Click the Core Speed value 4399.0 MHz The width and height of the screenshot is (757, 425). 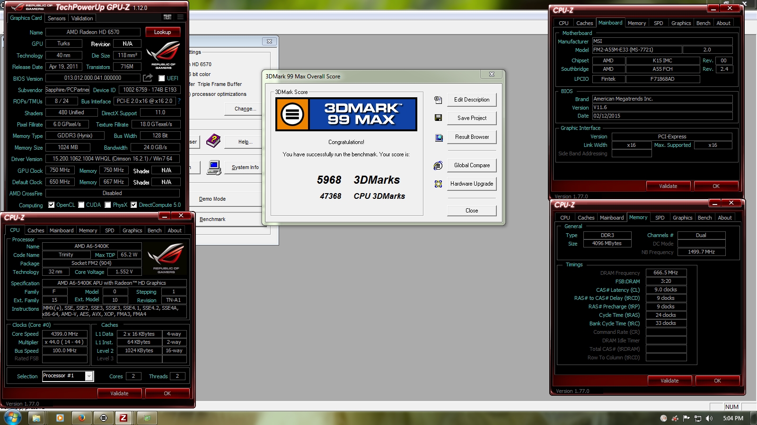[x=65, y=334]
